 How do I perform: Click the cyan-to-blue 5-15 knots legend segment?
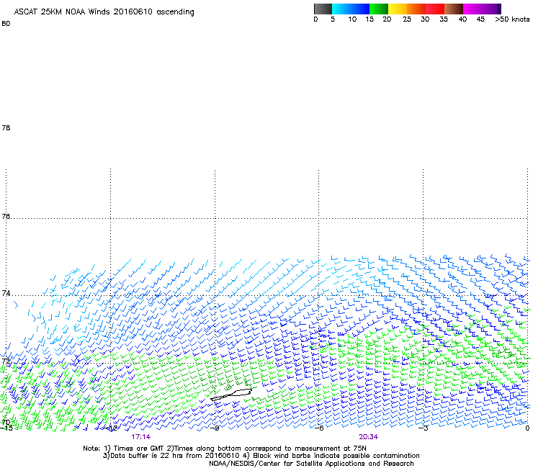click(351, 9)
